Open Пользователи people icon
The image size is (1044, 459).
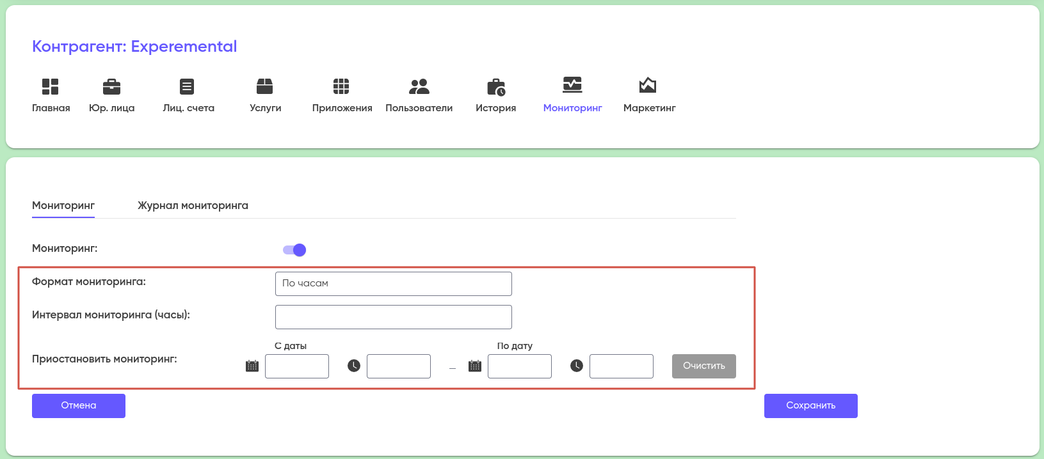click(x=419, y=86)
